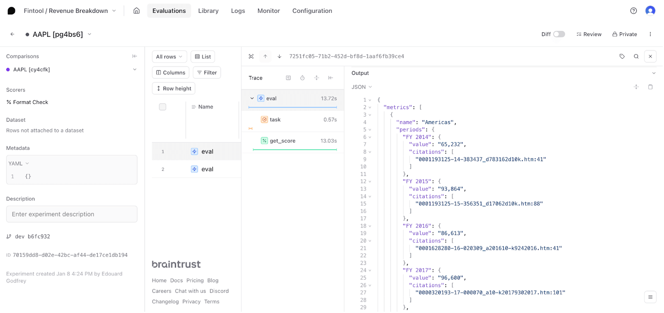Expand the AAPL [cy4cfk] comparison chevron
Viewport: 664px width, 313px height.
tap(135, 69)
